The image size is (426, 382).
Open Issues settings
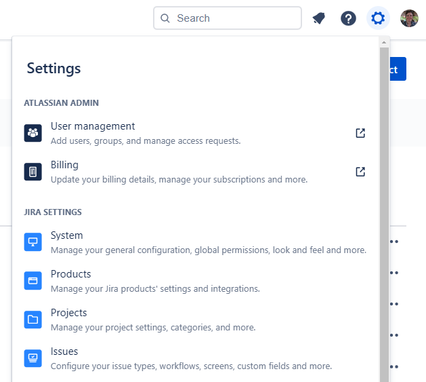(195, 358)
